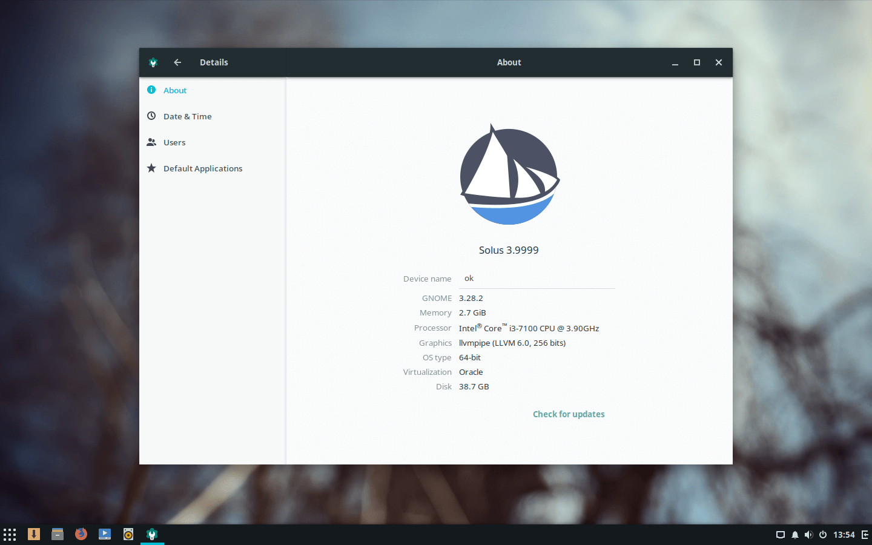Click the clock icon beside Date & Time

[x=151, y=116]
